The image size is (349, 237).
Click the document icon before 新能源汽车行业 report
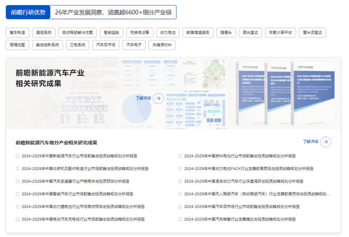[17, 156]
